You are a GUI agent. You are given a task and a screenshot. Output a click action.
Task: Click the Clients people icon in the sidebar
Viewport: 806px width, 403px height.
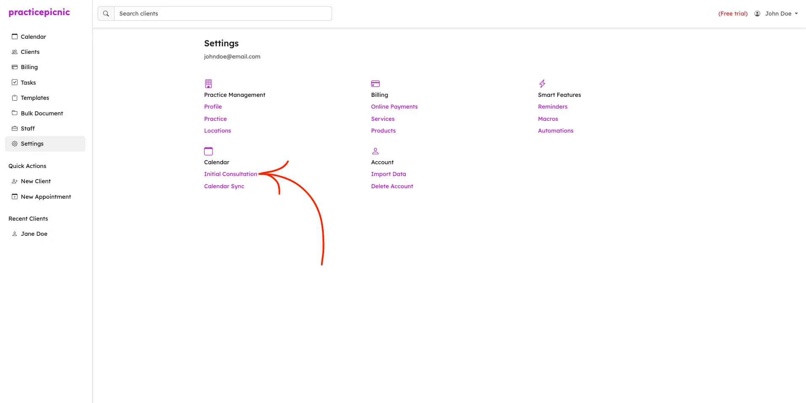[15, 52]
